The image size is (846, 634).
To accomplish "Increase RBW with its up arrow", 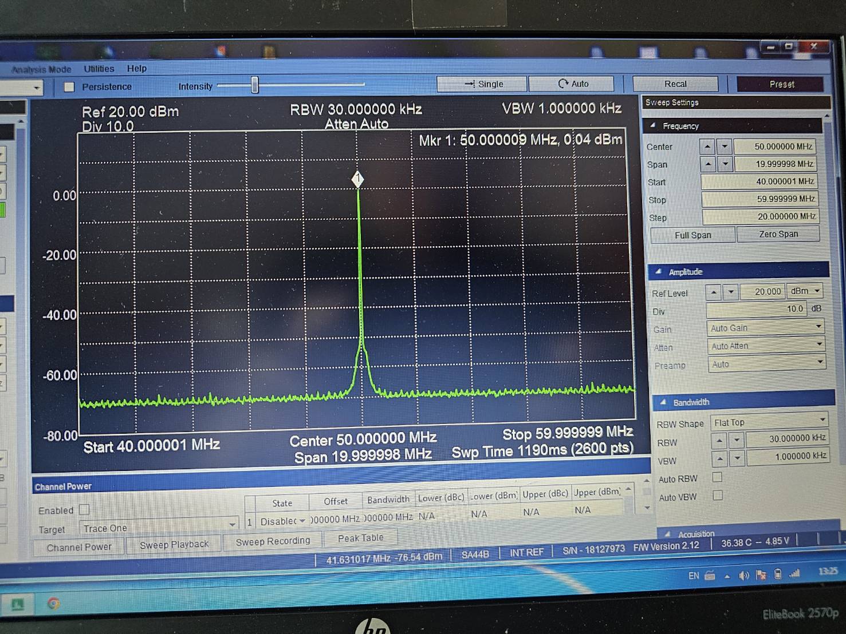I will (x=719, y=440).
